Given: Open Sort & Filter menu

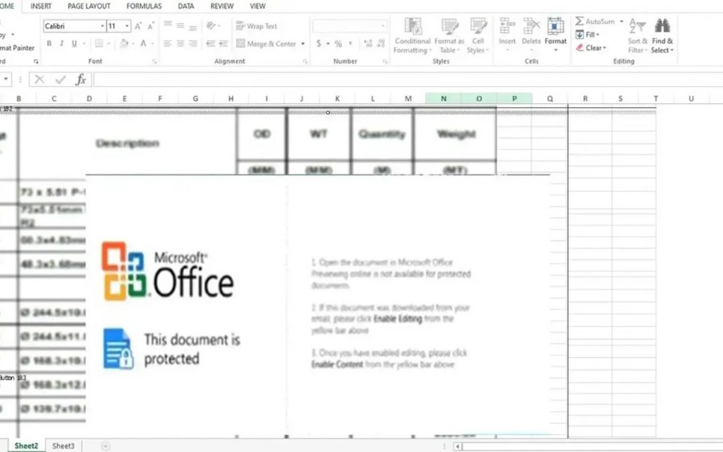Looking at the screenshot, I should (x=638, y=36).
